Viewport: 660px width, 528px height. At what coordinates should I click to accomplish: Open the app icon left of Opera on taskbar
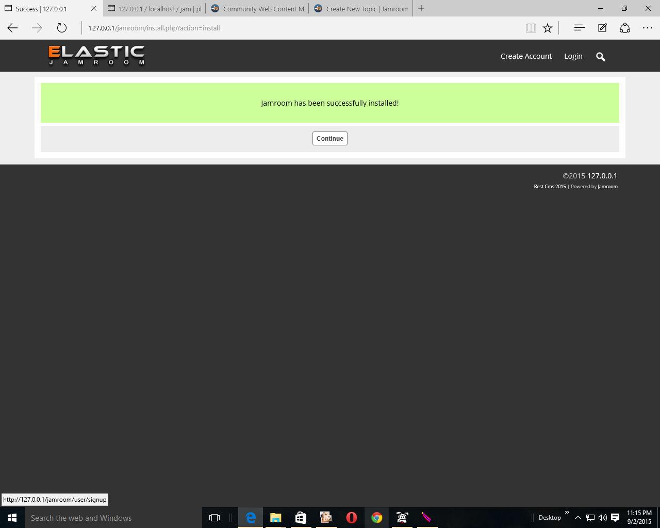tap(326, 518)
